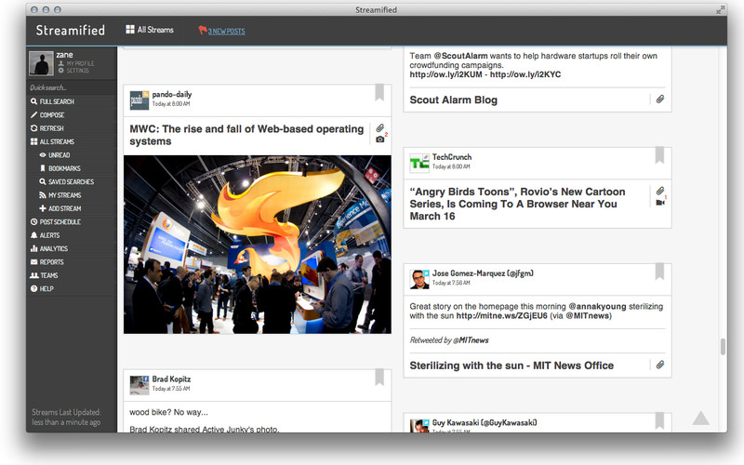This screenshot has height=465, width=744.
Task: Click Jose Gomez-Marquez (@jfgm) name
Action: 483,273
